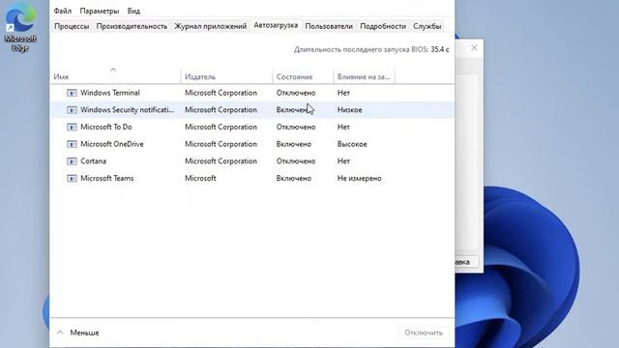Image resolution: width=619 pixels, height=348 pixels.
Task: Select the Cortana entry name
Action: [x=93, y=161]
